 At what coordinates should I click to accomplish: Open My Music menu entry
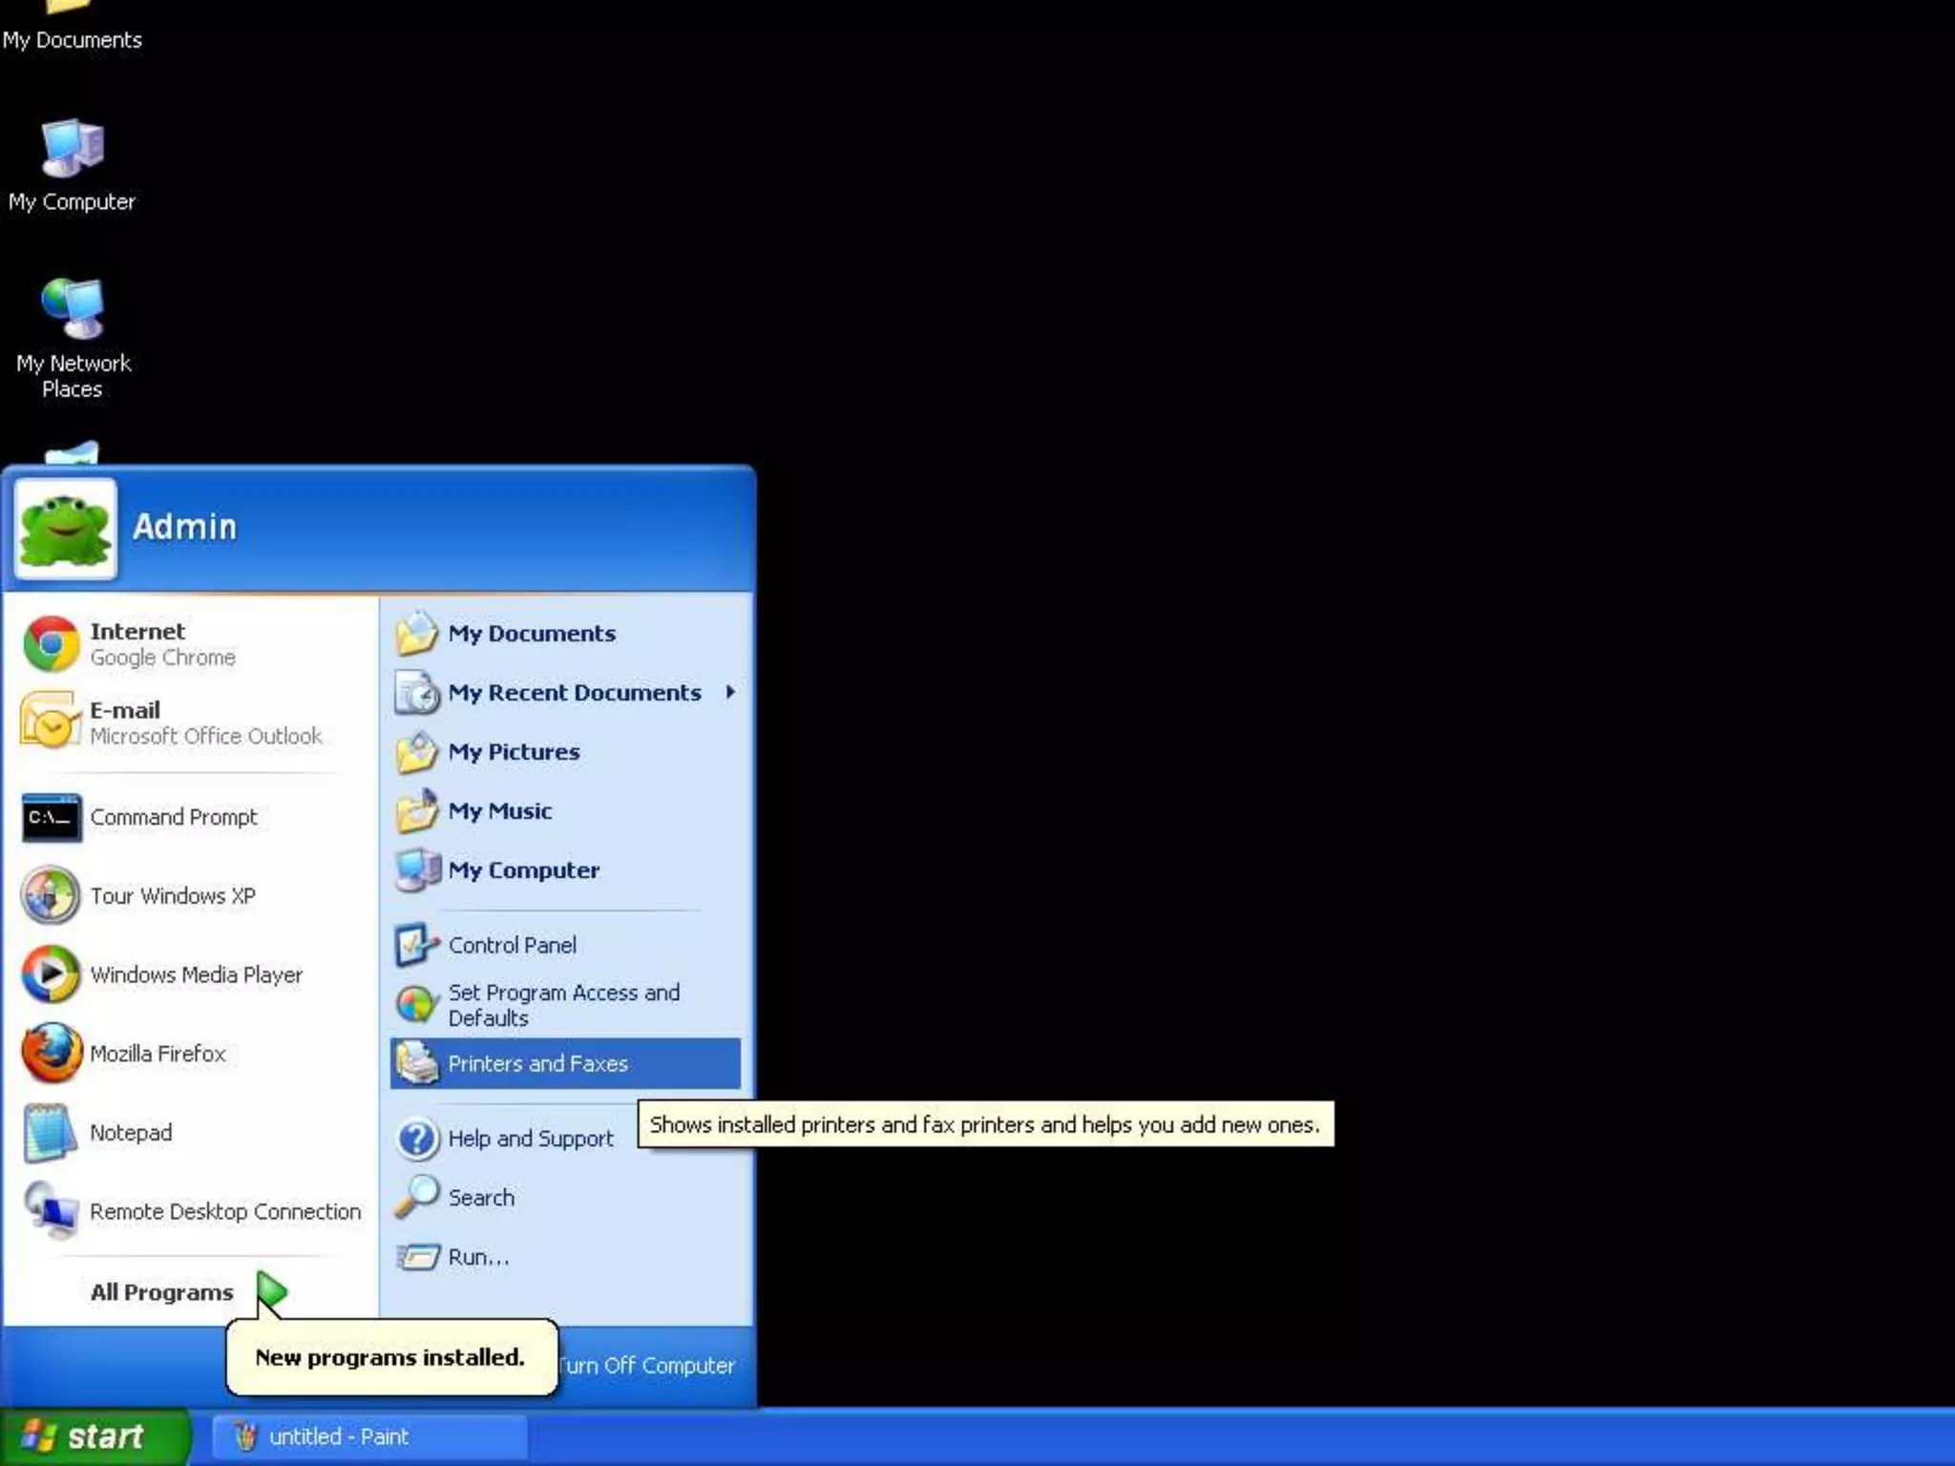[499, 811]
